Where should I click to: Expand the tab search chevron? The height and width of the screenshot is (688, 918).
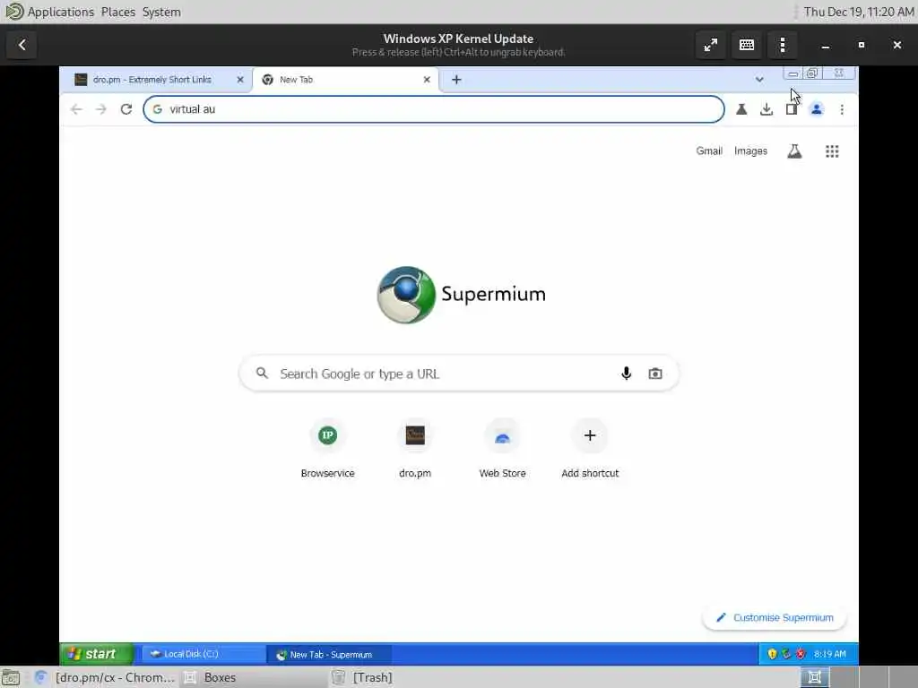(759, 80)
